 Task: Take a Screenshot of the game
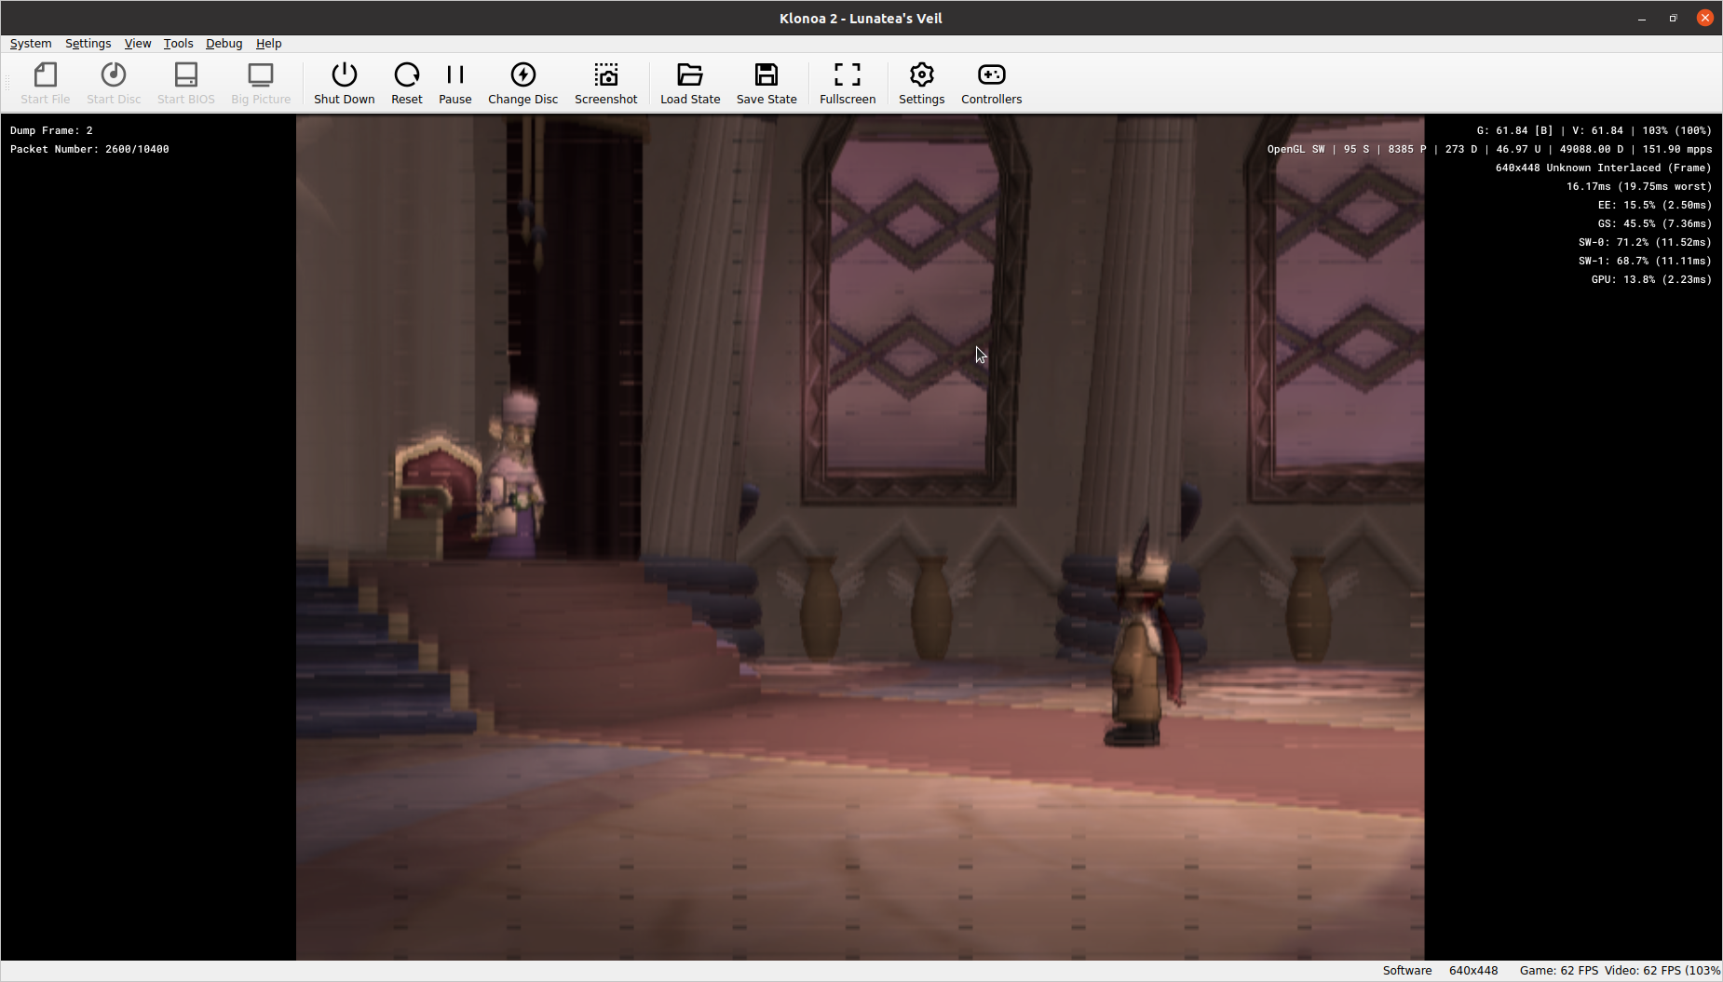(x=606, y=84)
